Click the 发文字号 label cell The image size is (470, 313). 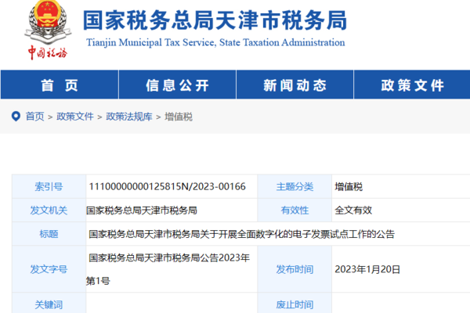coord(49,269)
